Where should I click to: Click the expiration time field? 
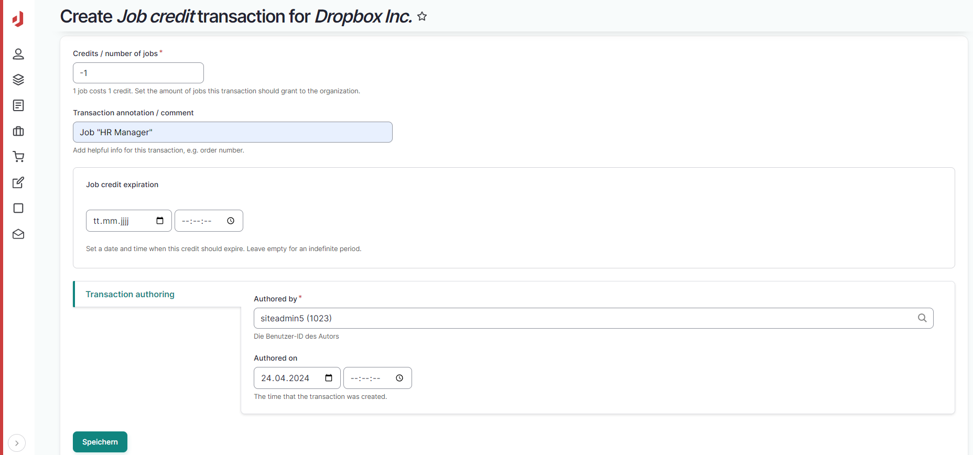209,221
